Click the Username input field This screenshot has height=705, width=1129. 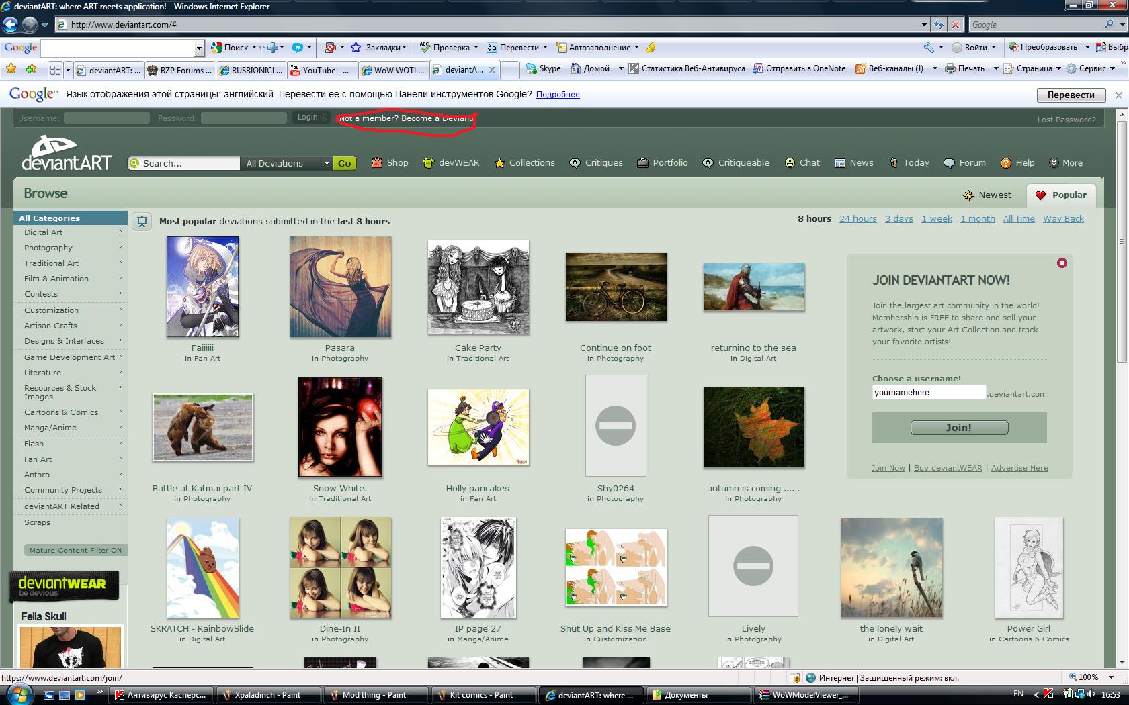coord(107,118)
